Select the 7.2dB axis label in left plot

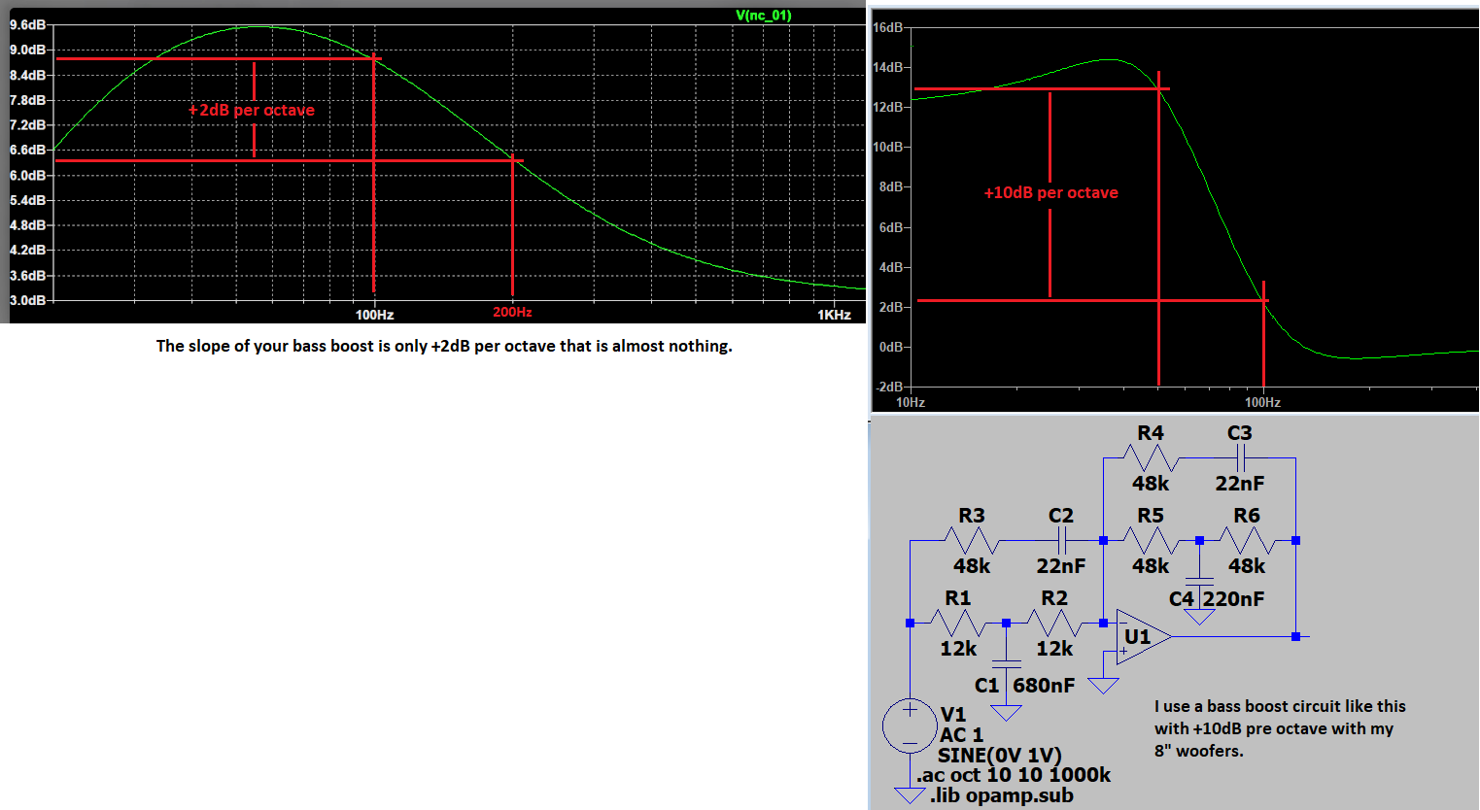28,124
